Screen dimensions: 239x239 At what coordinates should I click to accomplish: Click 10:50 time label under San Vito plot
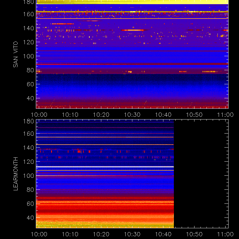coord(194,115)
